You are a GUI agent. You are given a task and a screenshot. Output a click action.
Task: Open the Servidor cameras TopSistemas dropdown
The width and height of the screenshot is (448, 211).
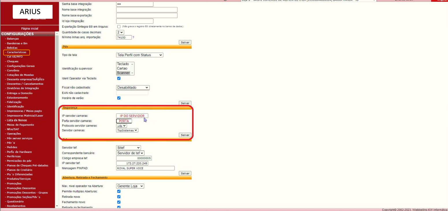(x=127, y=130)
